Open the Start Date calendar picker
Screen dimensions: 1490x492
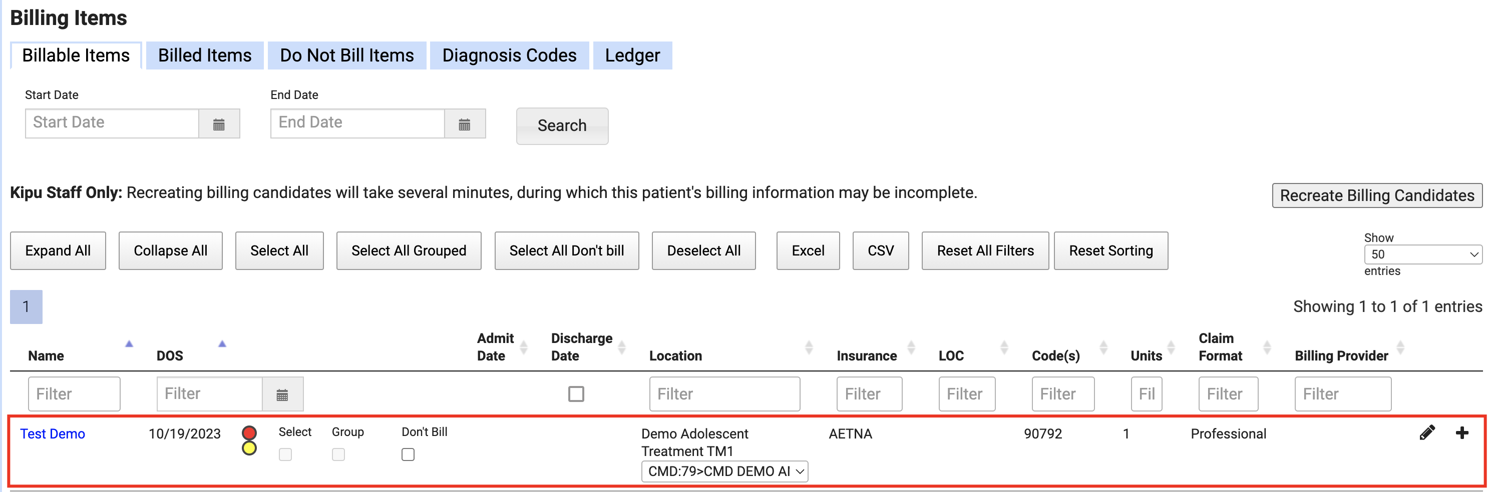[x=219, y=124]
